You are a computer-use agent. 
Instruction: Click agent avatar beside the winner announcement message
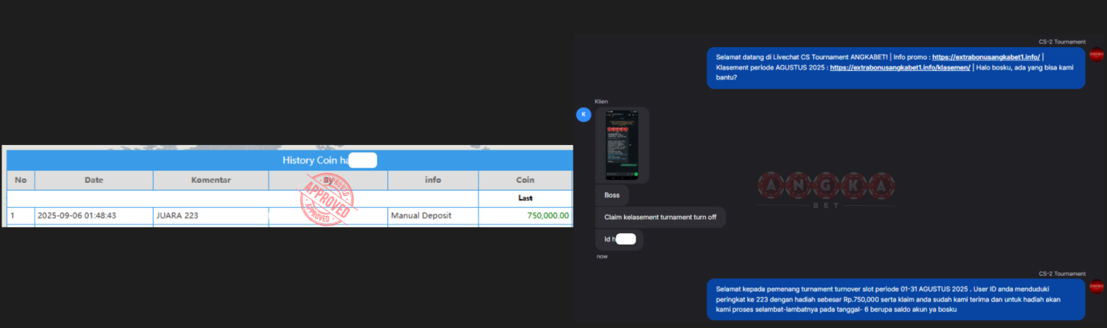click(1096, 286)
